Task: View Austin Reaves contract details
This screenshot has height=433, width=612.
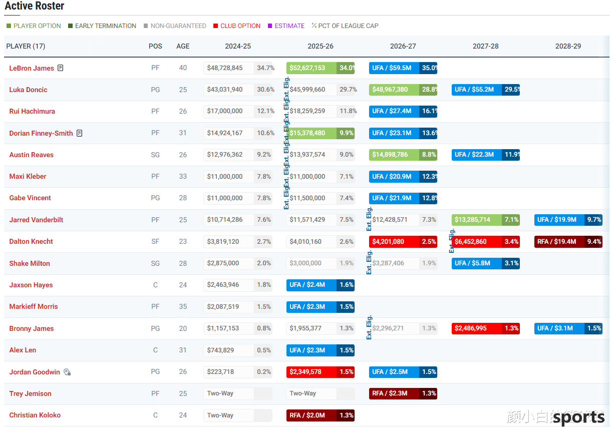Action: [31, 155]
